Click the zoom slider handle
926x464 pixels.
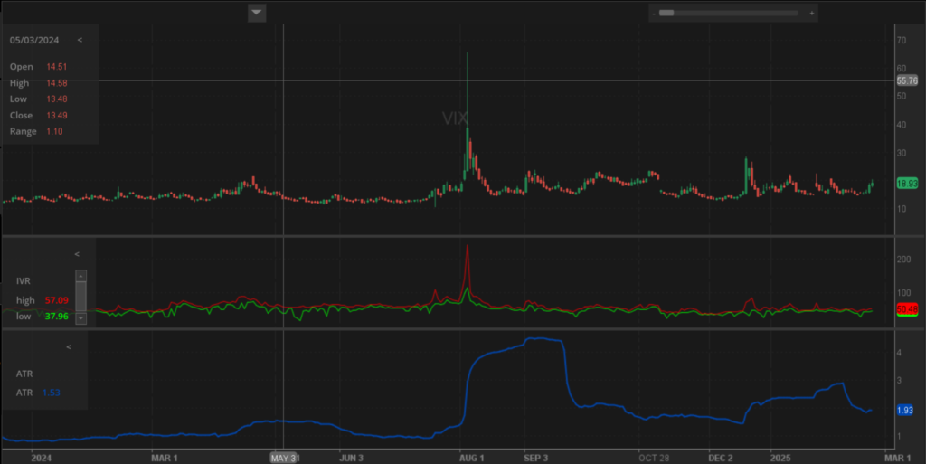click(x=666, y=13)
